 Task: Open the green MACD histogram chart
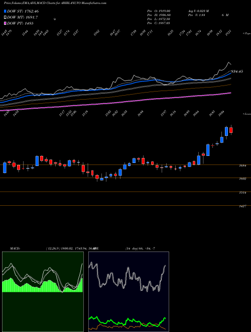[43, 292]
